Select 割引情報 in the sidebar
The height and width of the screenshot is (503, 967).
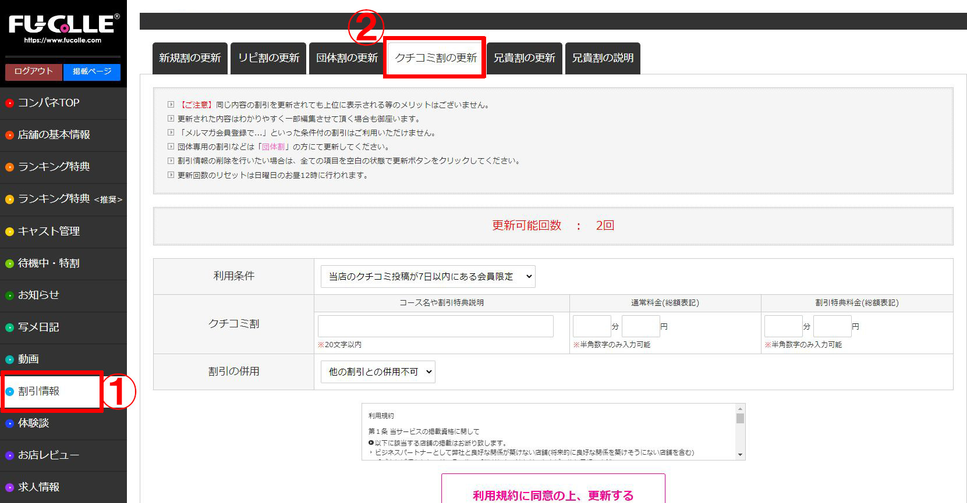click(x=39, y=391)
